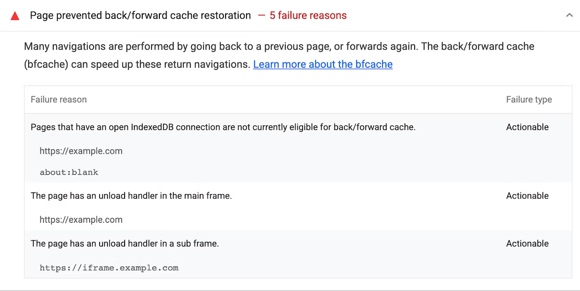Select the unload handler in main frame row
This screenshot has height=291, width=580.
click(x=131, y=196)
